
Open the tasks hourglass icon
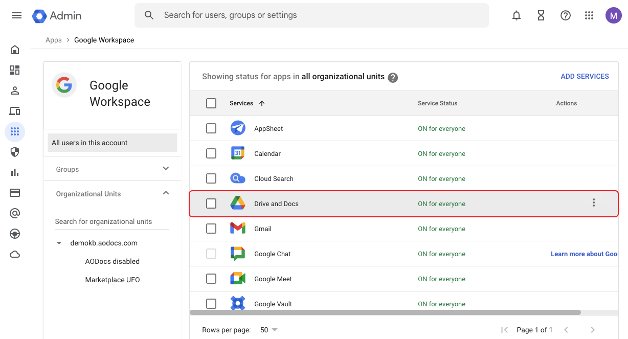[541, 15]
